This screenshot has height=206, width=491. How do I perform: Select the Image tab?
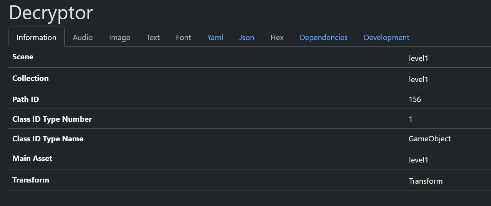click(119, 37)
